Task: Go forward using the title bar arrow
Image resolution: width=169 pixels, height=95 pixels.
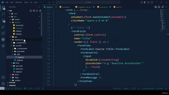Action: (53, 2)
